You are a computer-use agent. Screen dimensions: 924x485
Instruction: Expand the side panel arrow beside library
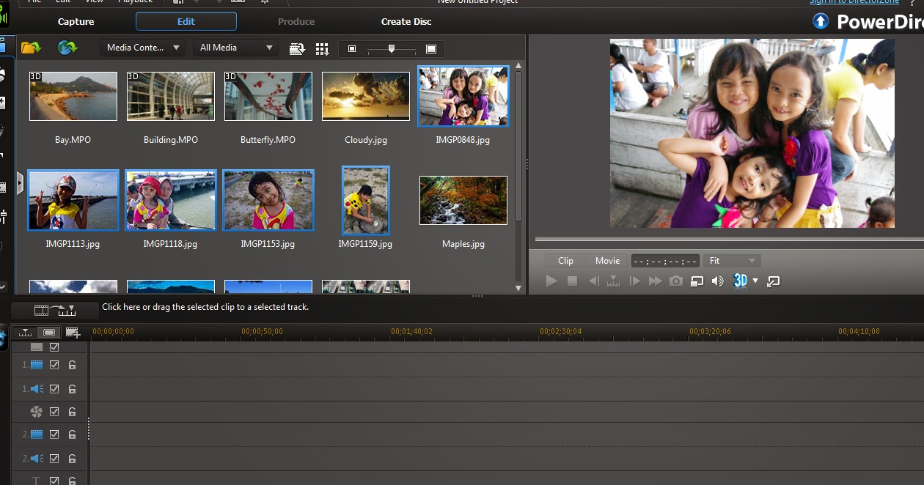[21, 183]
